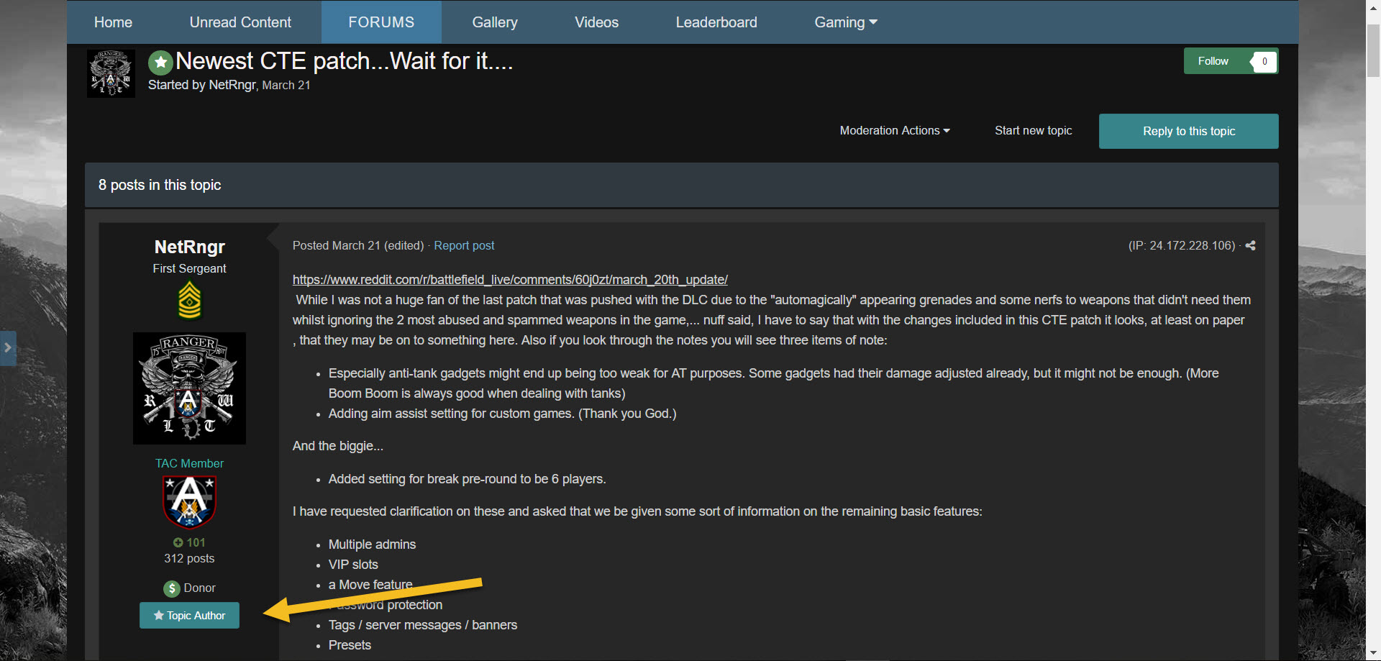Click the green star topic badge icon
The height and width of the screenshot is (661, 1381).
pyautogui.click(x=160, y=63)
